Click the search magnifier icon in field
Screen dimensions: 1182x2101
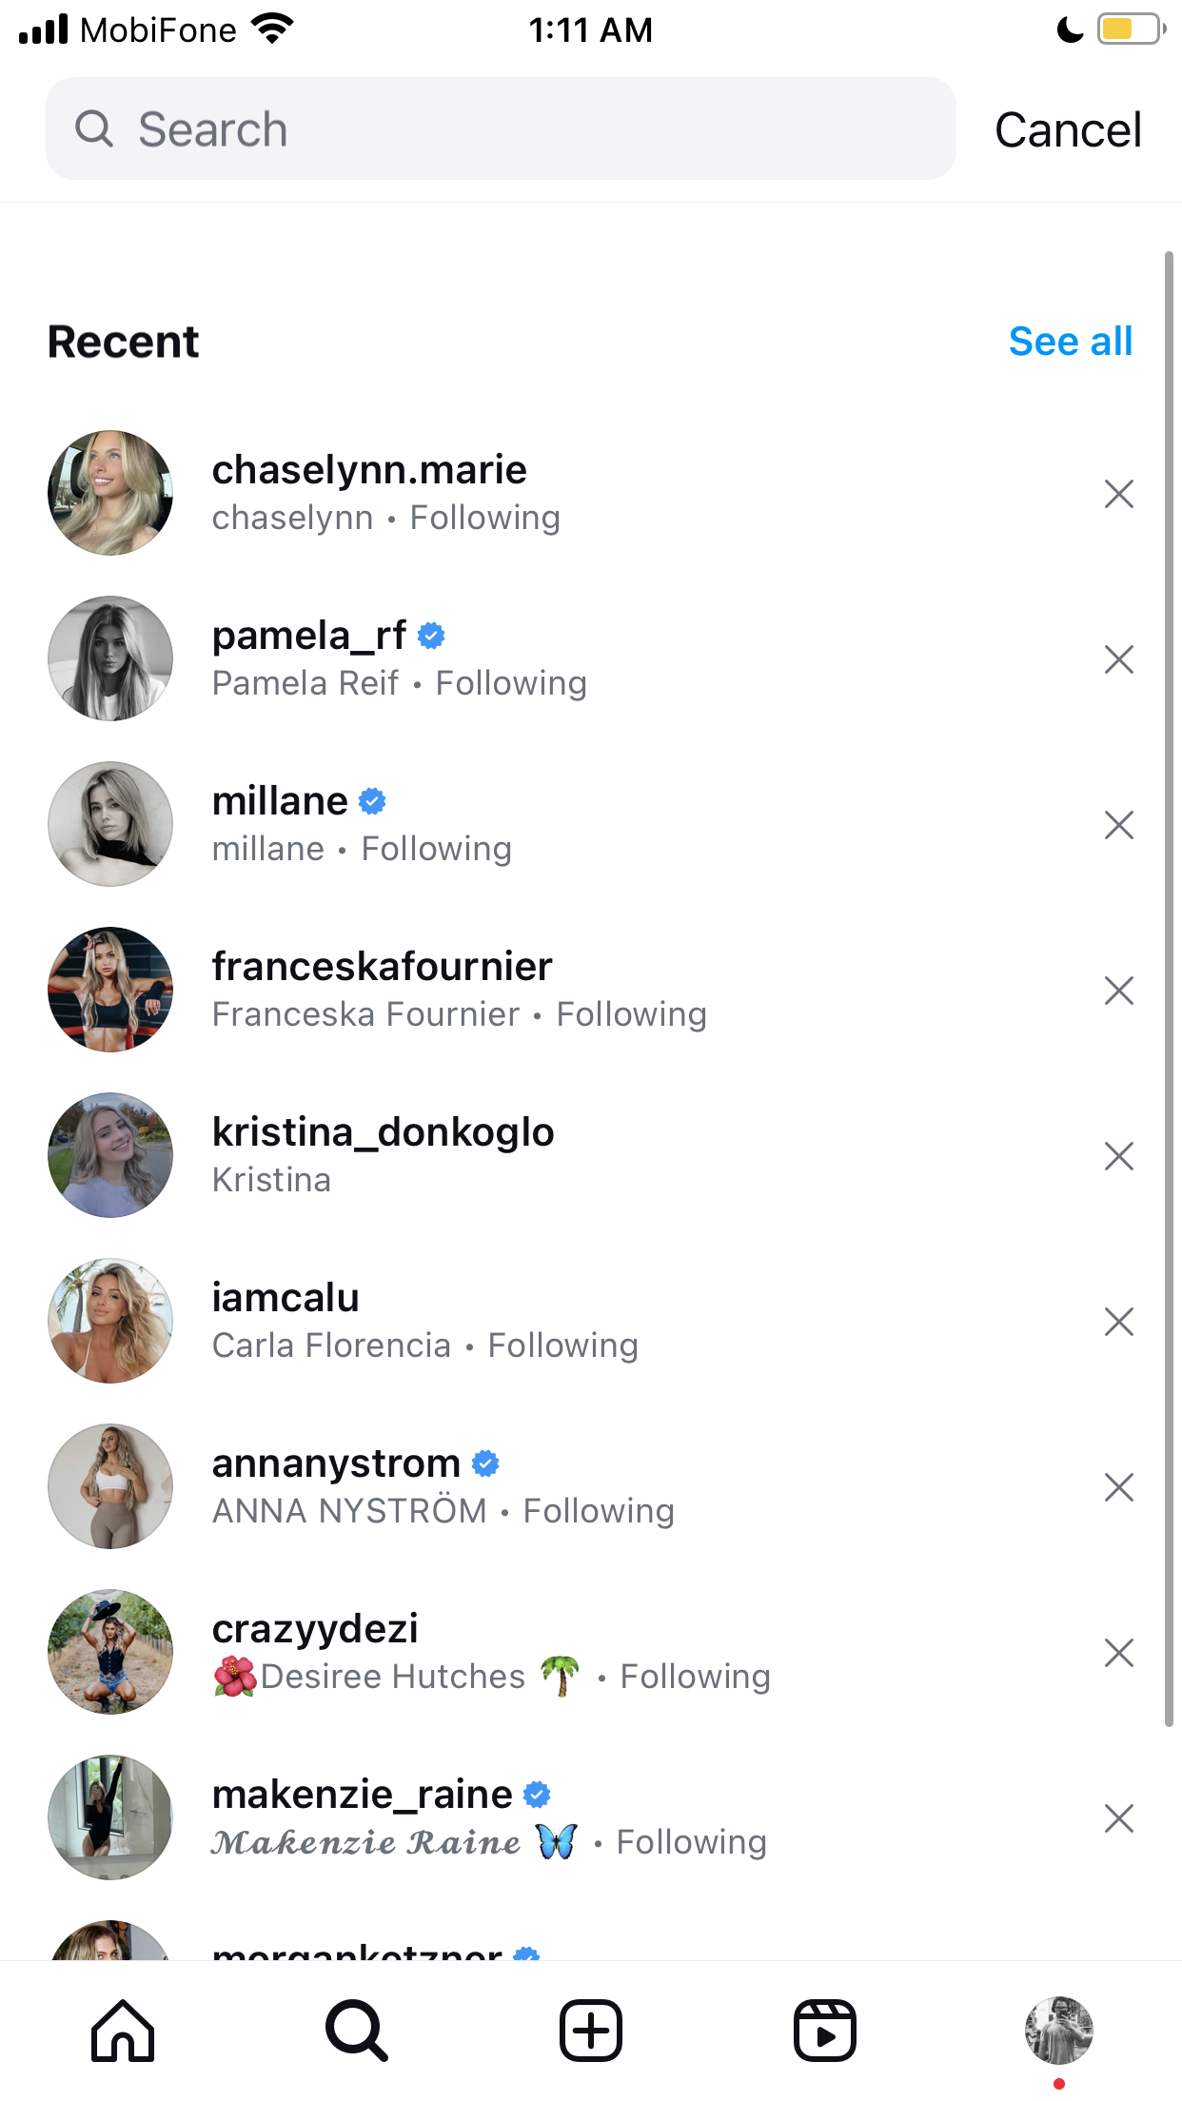[94, 128]
